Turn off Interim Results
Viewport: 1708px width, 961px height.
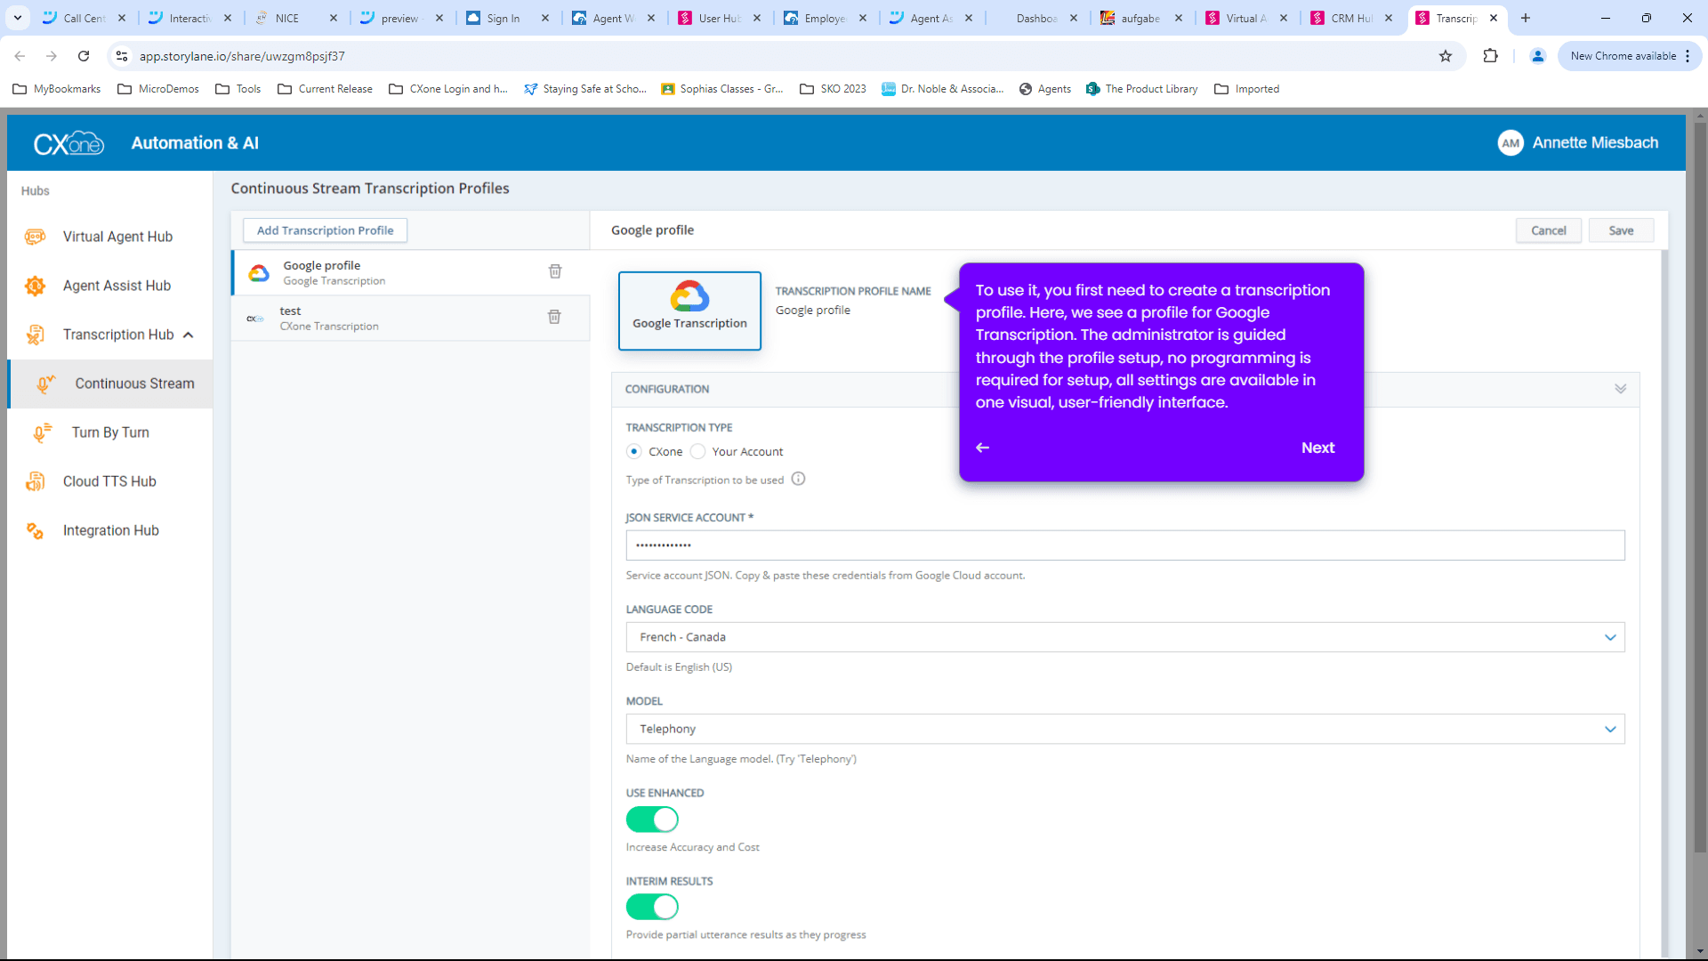pos(652,907)
